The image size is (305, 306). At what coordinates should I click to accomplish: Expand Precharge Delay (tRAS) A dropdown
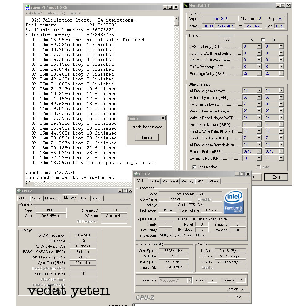[259, 73]
